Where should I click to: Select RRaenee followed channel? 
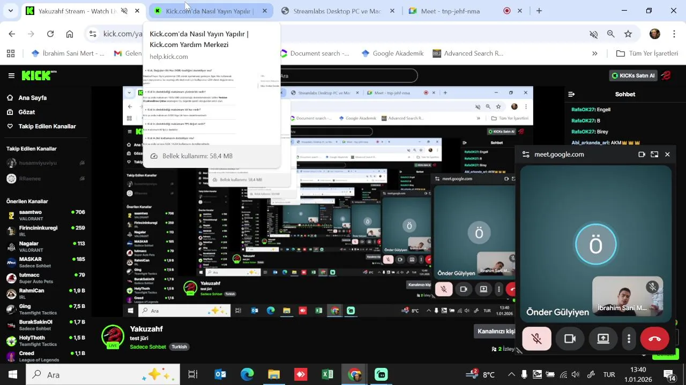tap(45, 179)
